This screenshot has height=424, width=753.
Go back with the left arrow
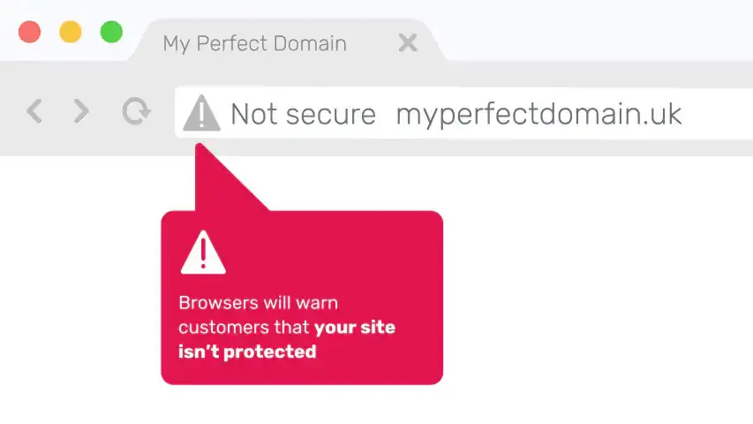click(34, 111)
